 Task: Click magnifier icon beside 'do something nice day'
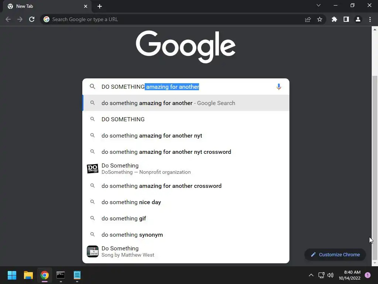coord(92,202)
